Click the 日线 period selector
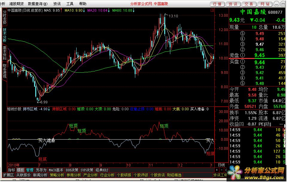 [221, 165]
